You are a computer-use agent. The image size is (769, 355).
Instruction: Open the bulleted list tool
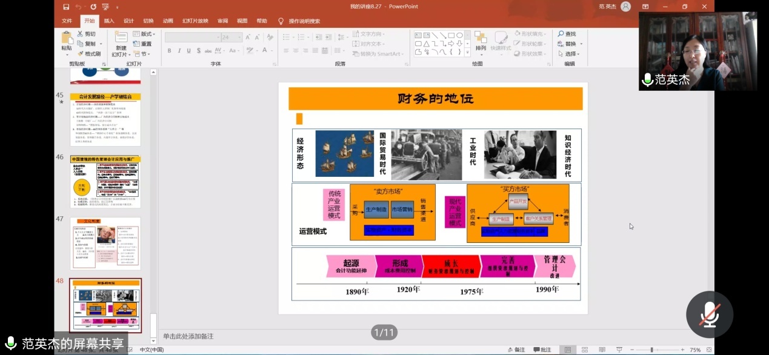[286, 36]
